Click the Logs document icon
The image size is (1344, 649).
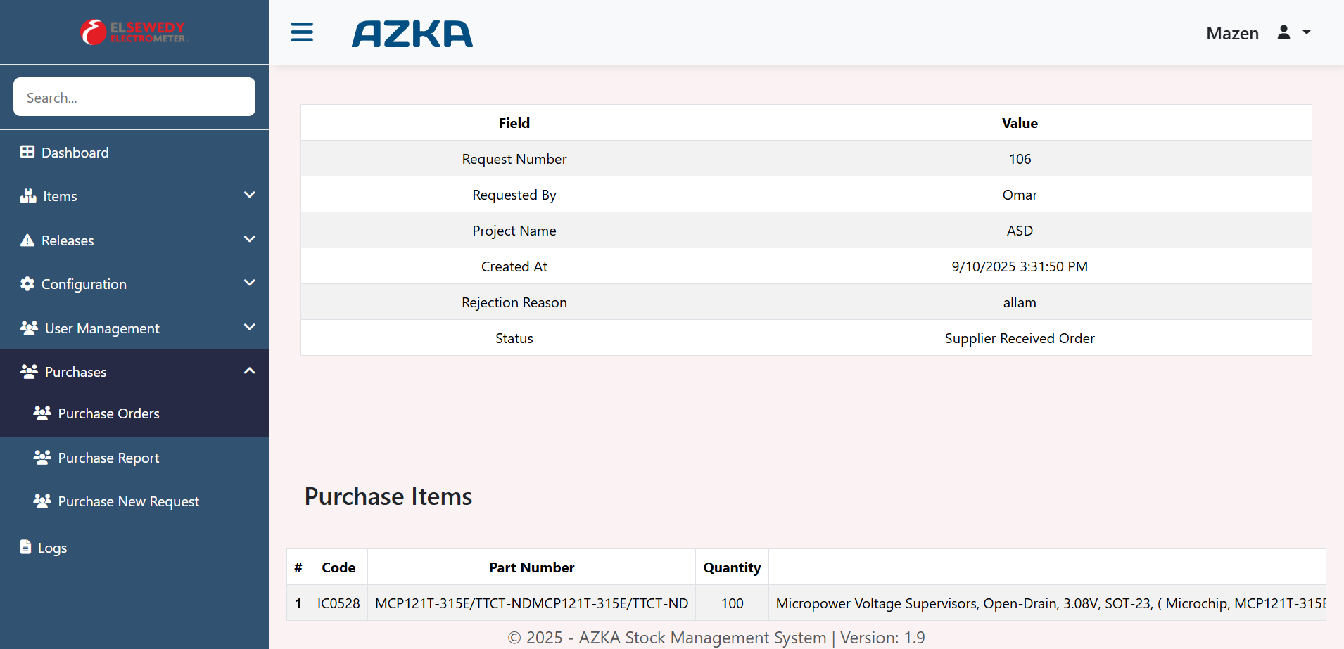pos(26,547)
